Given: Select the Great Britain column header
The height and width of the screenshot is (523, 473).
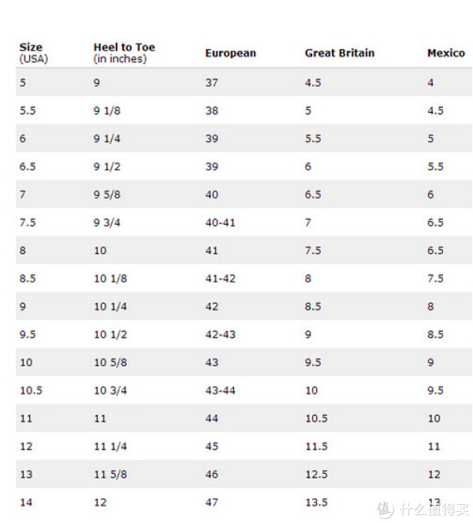Looking at the screenshot, I should (340, 53).
